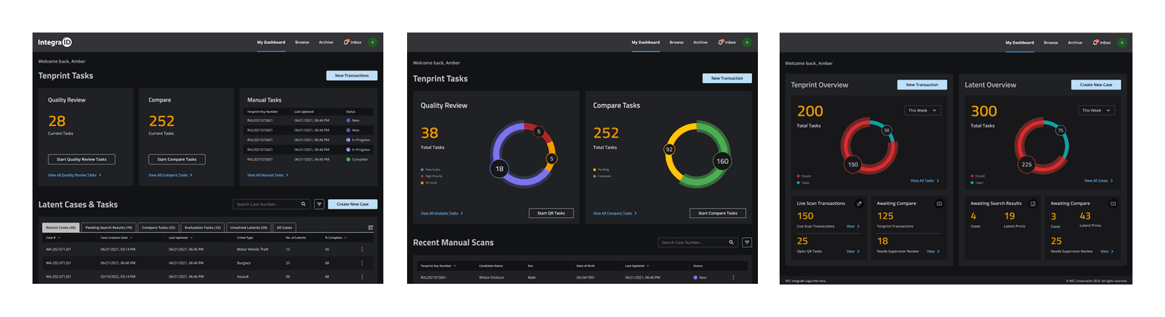The width and height of the screenshot is (1165, 317).
Task: Click Start Compare Tasks in left dashboard
Action: tap(177, 159)
